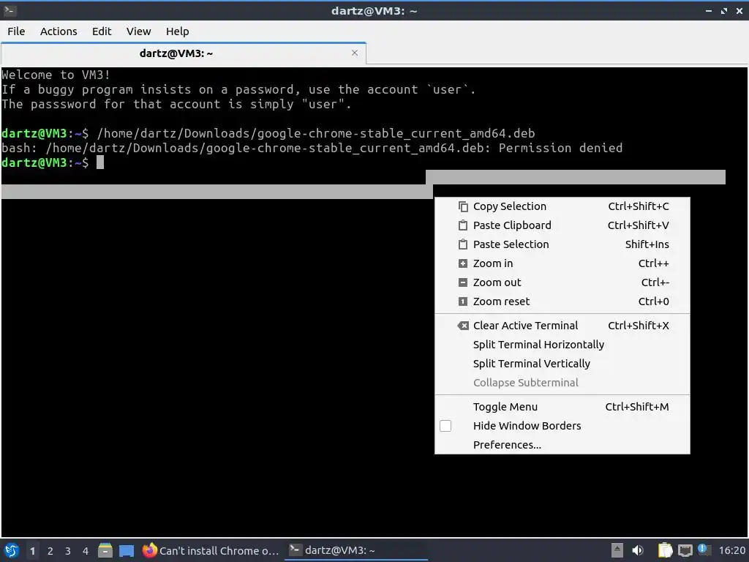749x562 pixels.
Task: Click the terminal icon in the taskbar entry
Action: (x=296, y=550)
